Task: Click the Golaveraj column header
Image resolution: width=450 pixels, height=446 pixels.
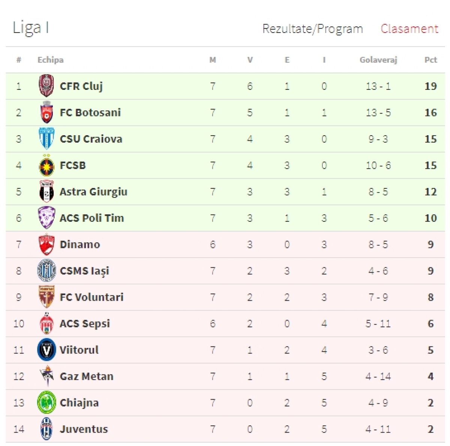Action: 378,60
